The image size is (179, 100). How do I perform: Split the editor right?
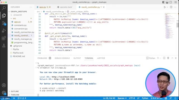[171, 7]
